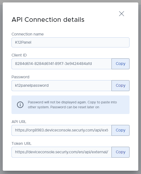Screen dimensions: 141x174
Task: Select the Token URL text field
Action: 61,152
